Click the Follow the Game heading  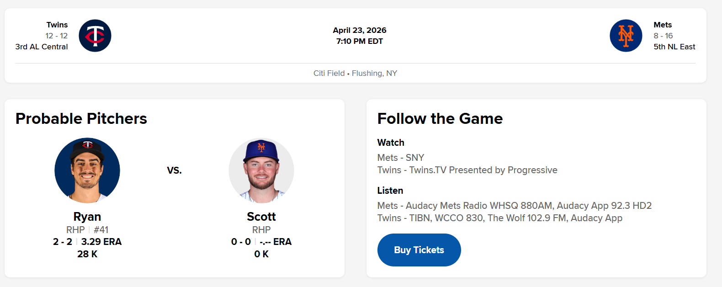click(440, 119)
